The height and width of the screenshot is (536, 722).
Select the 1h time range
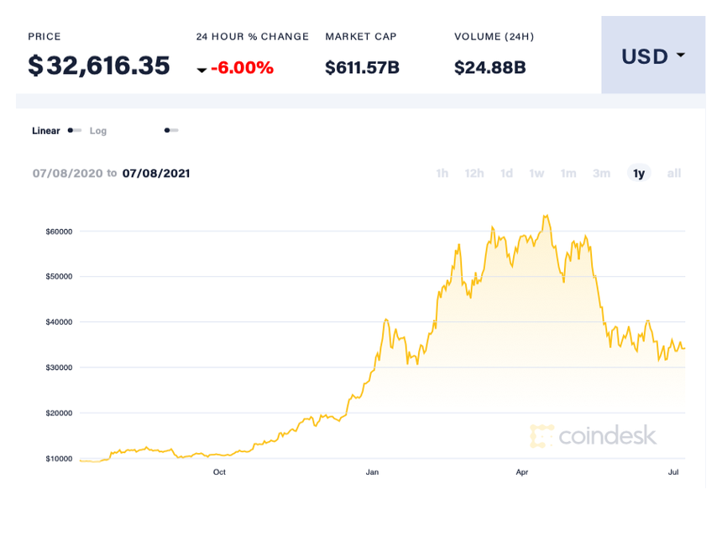pos(442,173)
